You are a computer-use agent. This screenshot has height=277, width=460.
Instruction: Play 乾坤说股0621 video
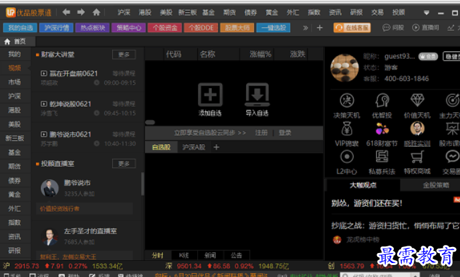(43, 103)
